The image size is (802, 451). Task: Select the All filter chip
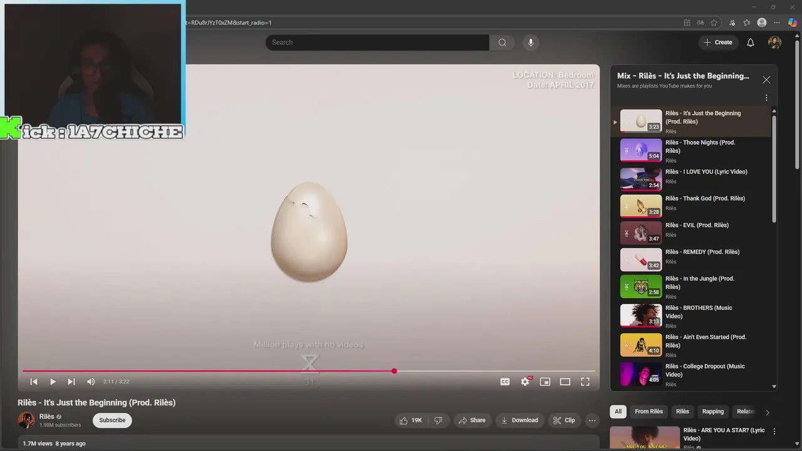click(618, 412)
